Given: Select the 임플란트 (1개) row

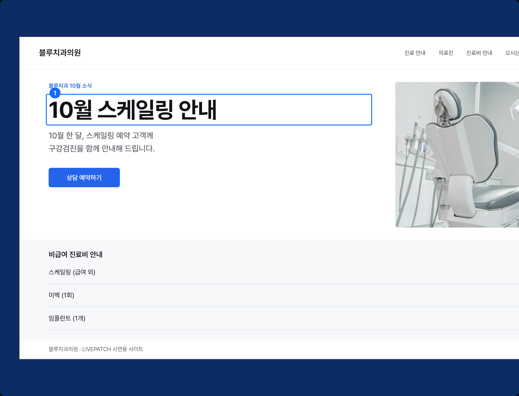Looking at the screenshot, I should click(x=284, y=318).
